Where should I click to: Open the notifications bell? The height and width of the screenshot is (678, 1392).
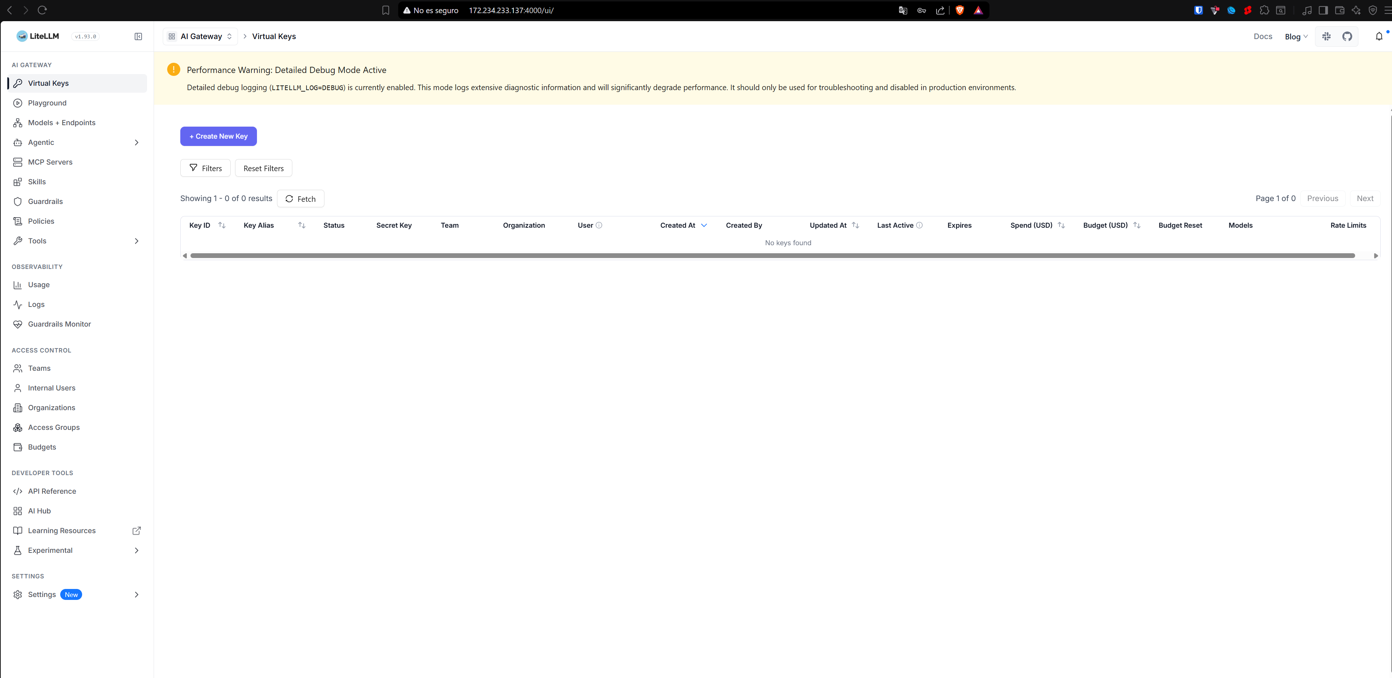click(1379, 37)
